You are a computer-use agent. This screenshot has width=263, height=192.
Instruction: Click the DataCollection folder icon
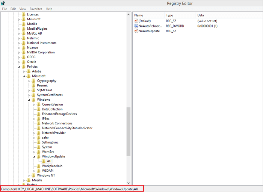[38, 109]
